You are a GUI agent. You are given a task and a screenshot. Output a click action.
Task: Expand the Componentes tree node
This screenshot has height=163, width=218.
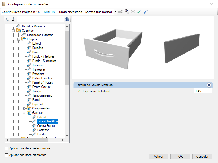pyautogui.click(x=24, y=108)
